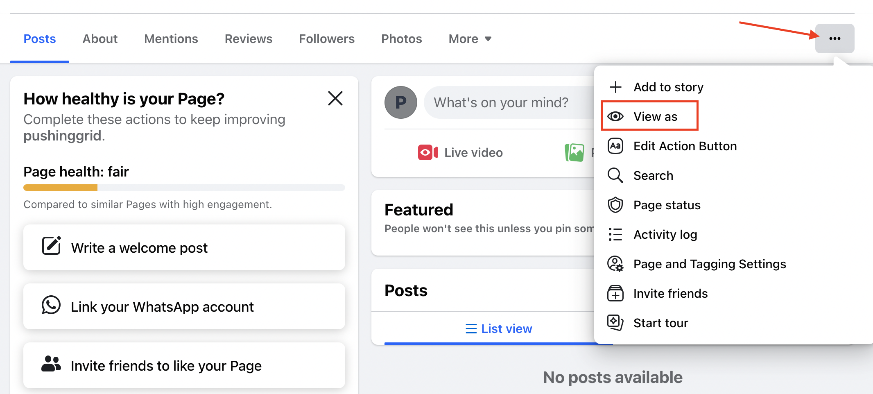The image size is (873, 394).
Task: Click Write a welcome post
Action: [184, 247]
